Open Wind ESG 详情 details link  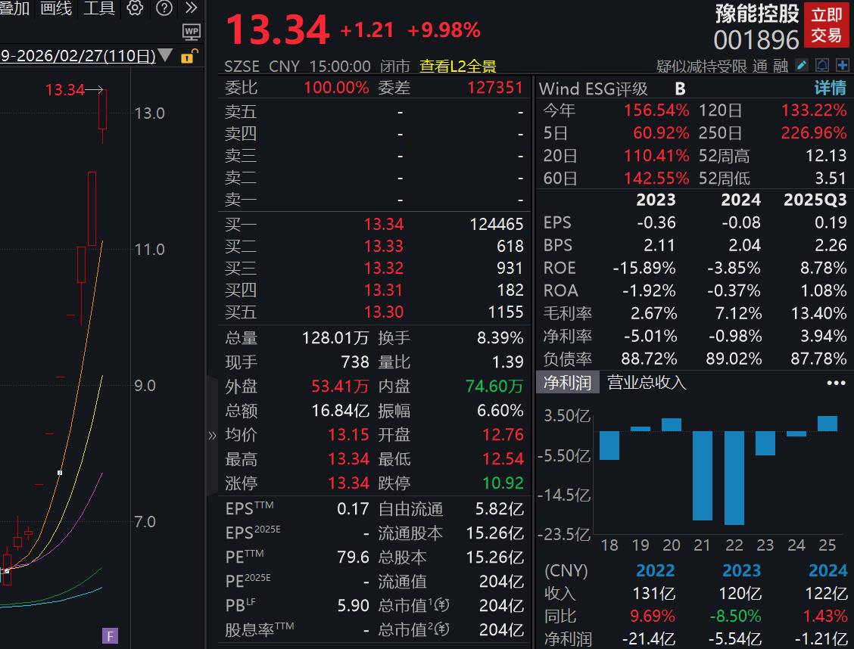pyautogui.click(x=830, y=88)
